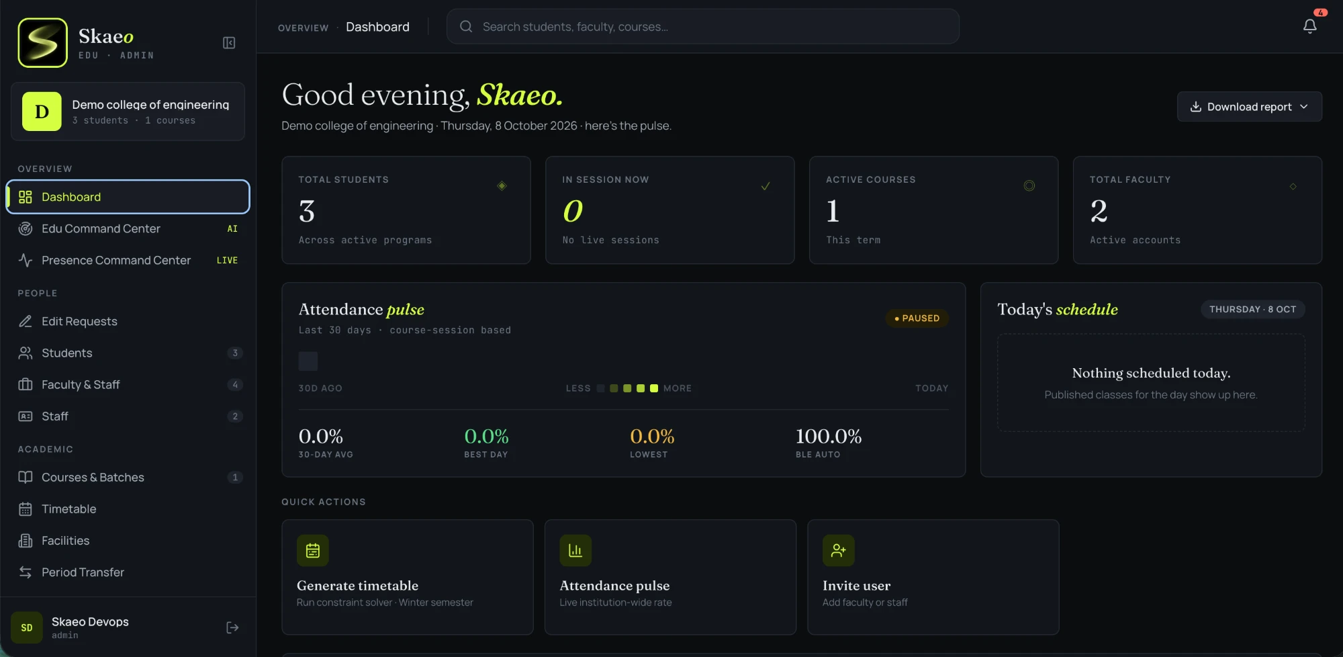This screenshot has width=1343, height=657.
Task: Click the Dashboard grid icon
Action: pyautogui.click(x=26, y=197)
